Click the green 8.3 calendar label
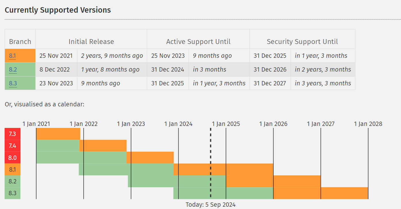This screenshot has height=209, width=401. [x=12, y=193]
